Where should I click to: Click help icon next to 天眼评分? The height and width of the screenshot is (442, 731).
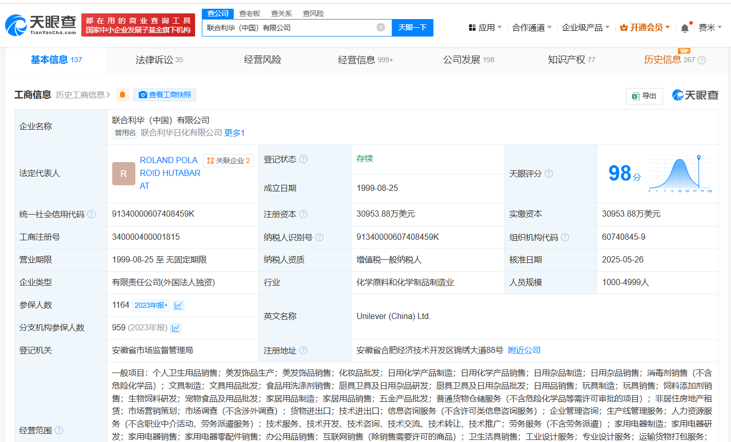[x=549, y=173]
